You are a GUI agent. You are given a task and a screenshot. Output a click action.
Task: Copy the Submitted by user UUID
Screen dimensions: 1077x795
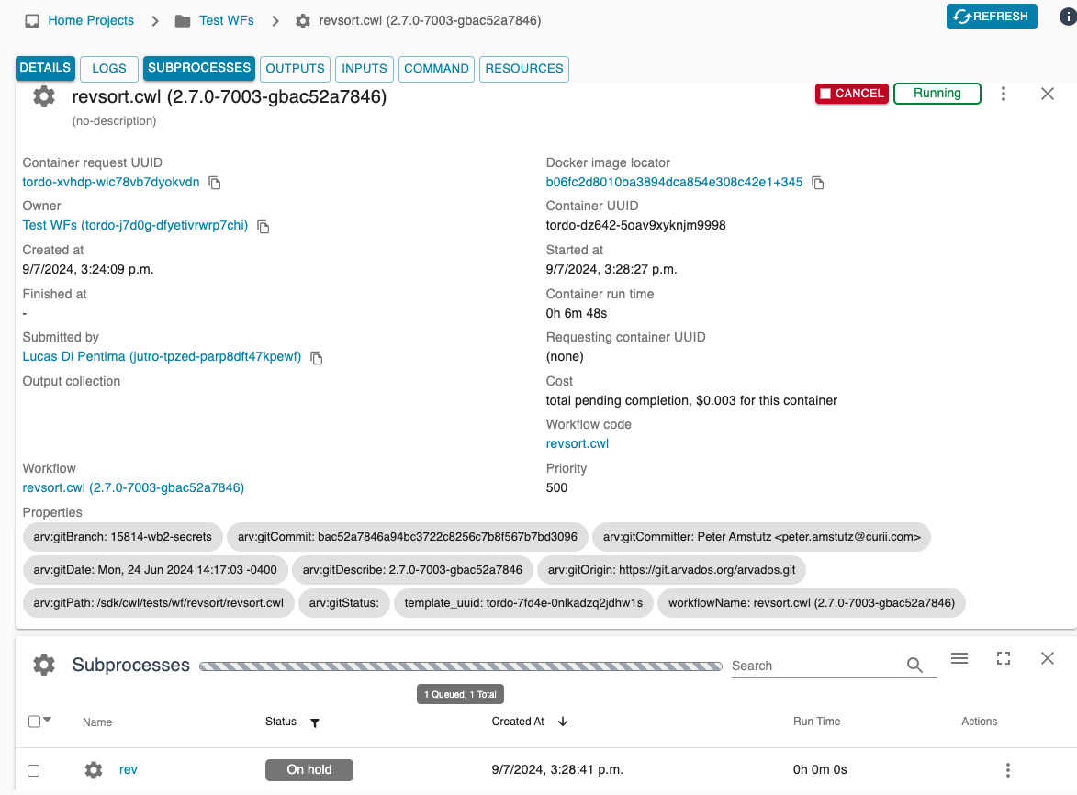[317, 358]
